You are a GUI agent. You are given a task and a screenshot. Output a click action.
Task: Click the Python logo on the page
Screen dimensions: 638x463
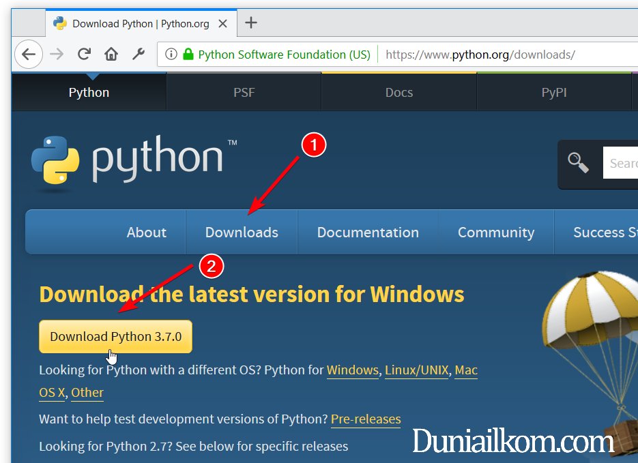coord(134,162)
